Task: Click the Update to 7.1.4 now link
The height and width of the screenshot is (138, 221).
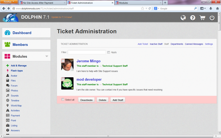Action: pos(62,17)
